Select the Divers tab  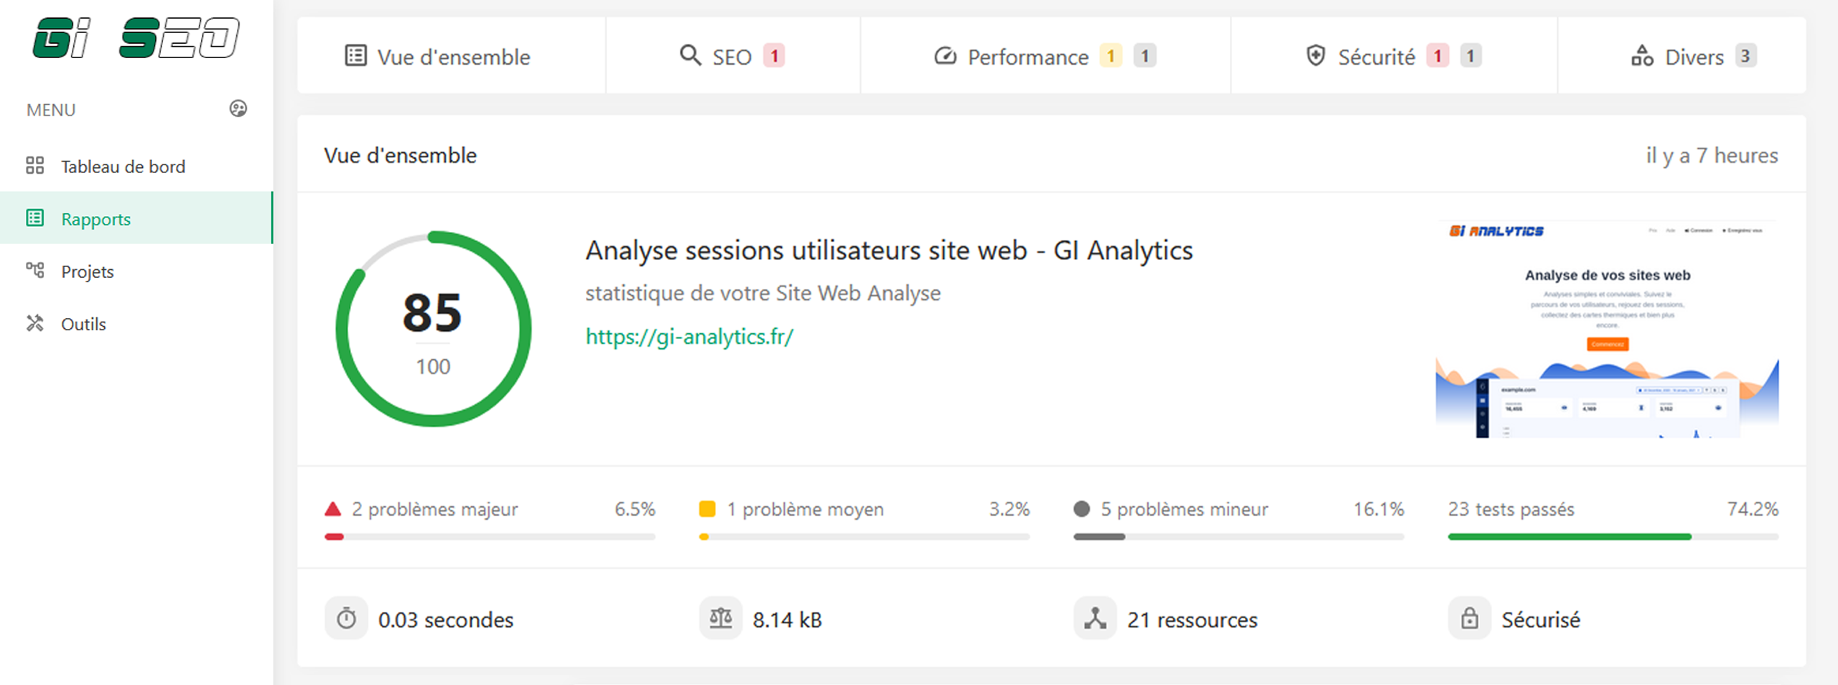(1693, 56)
